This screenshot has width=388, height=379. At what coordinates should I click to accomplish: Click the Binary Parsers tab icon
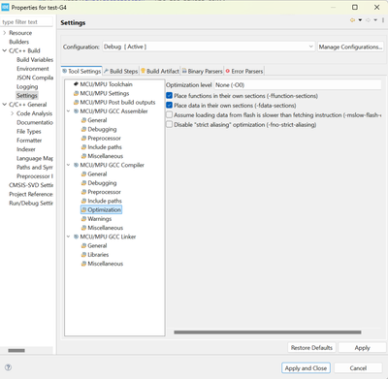point(184,71)
